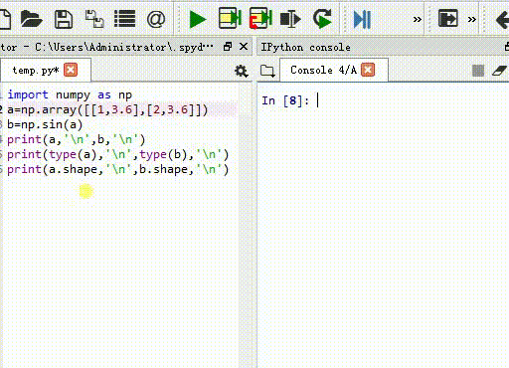The width and height of the screenshot is (509, 368).
Task: Run cell and advance icon
Action: pos(260,18)
